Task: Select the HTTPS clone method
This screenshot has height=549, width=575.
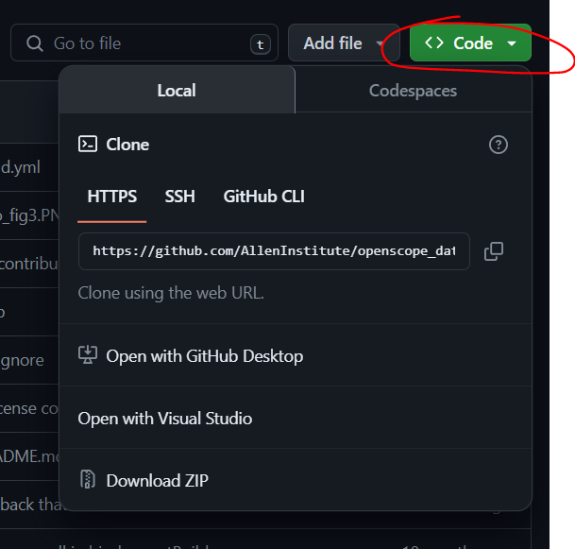Action: click(111, 197)
